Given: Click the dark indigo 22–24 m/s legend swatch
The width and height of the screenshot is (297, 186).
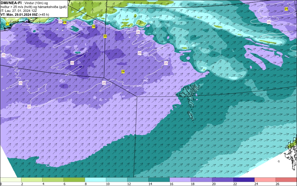Looking at the screenshot, I should 244,180.
